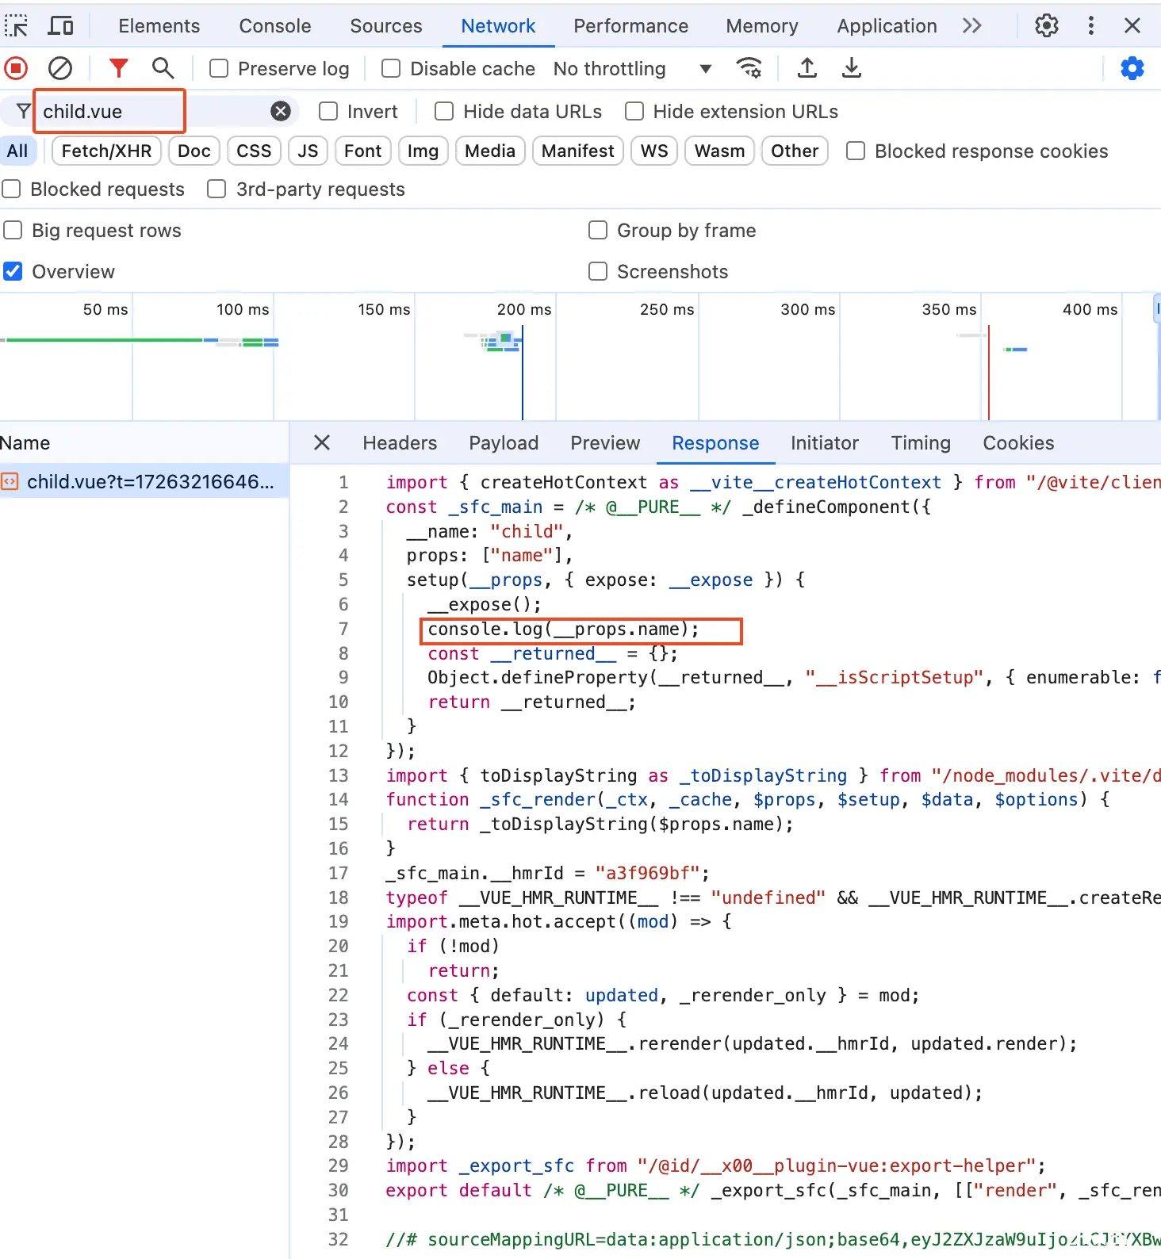
Task: Filter by Fetch/XHR requests
Action: (x=106, y=151)
